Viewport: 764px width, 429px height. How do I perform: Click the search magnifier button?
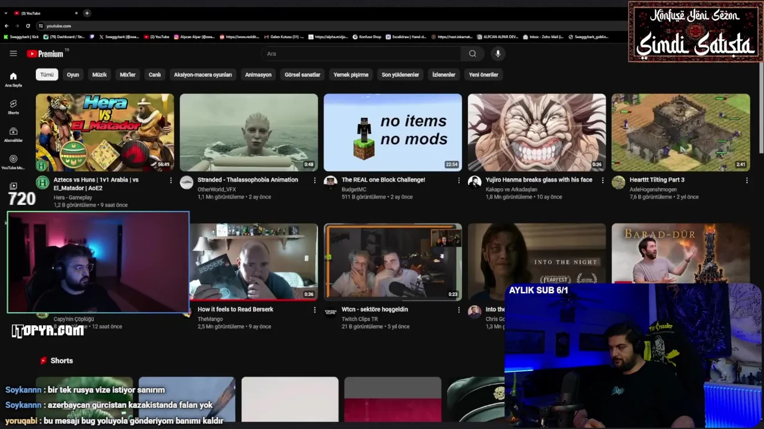point(472,54)
